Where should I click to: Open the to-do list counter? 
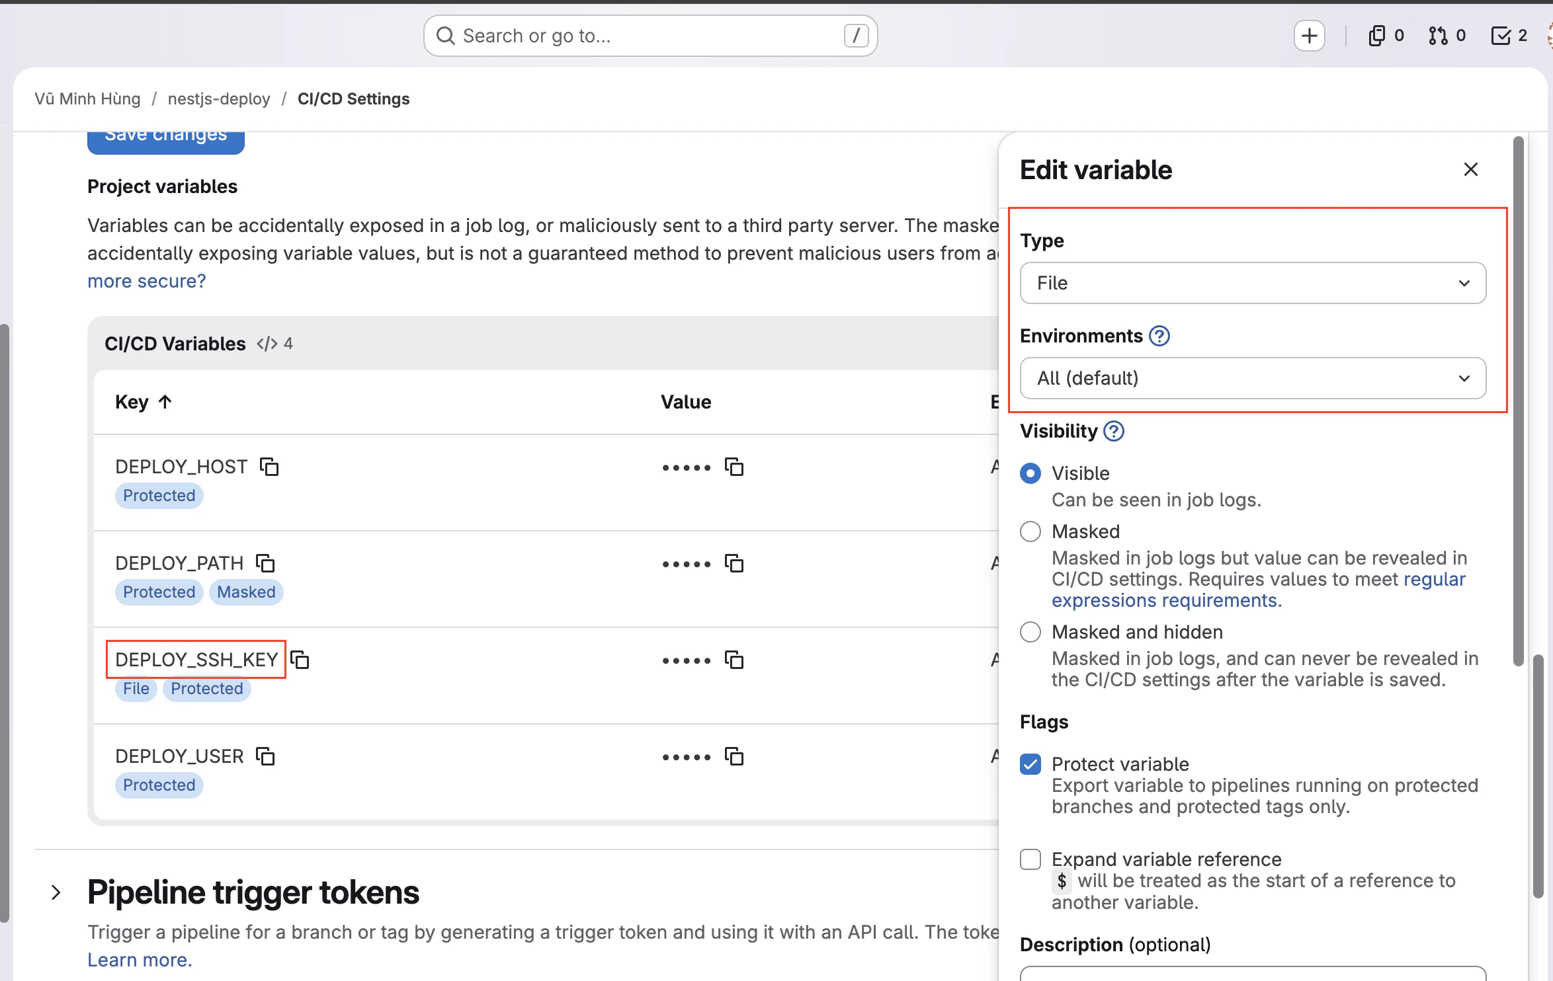[x=1509, y=36]
